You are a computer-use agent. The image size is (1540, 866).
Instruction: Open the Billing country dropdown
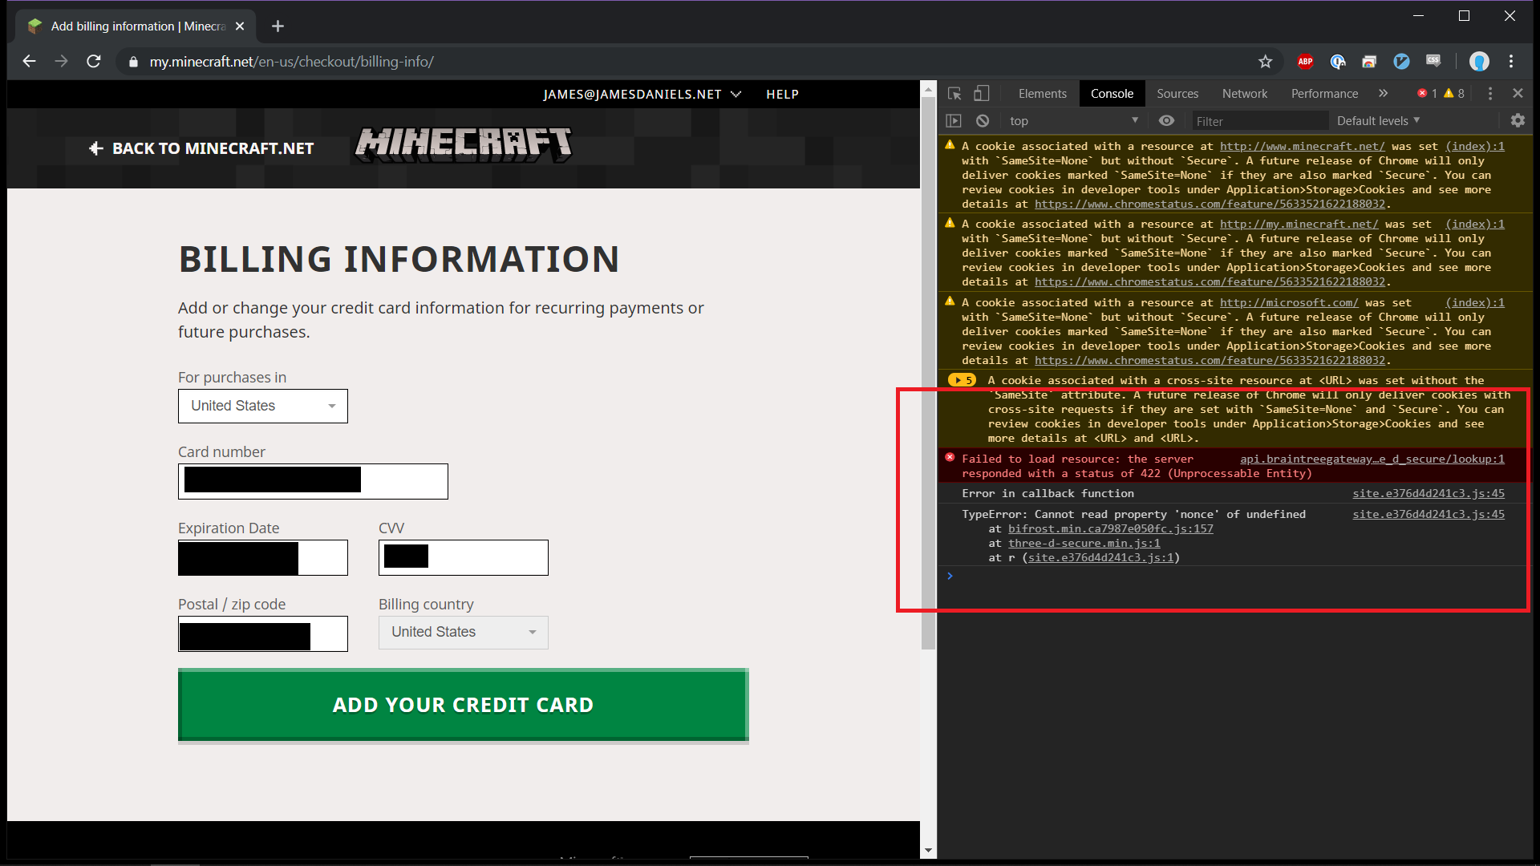tap(464, 632)
